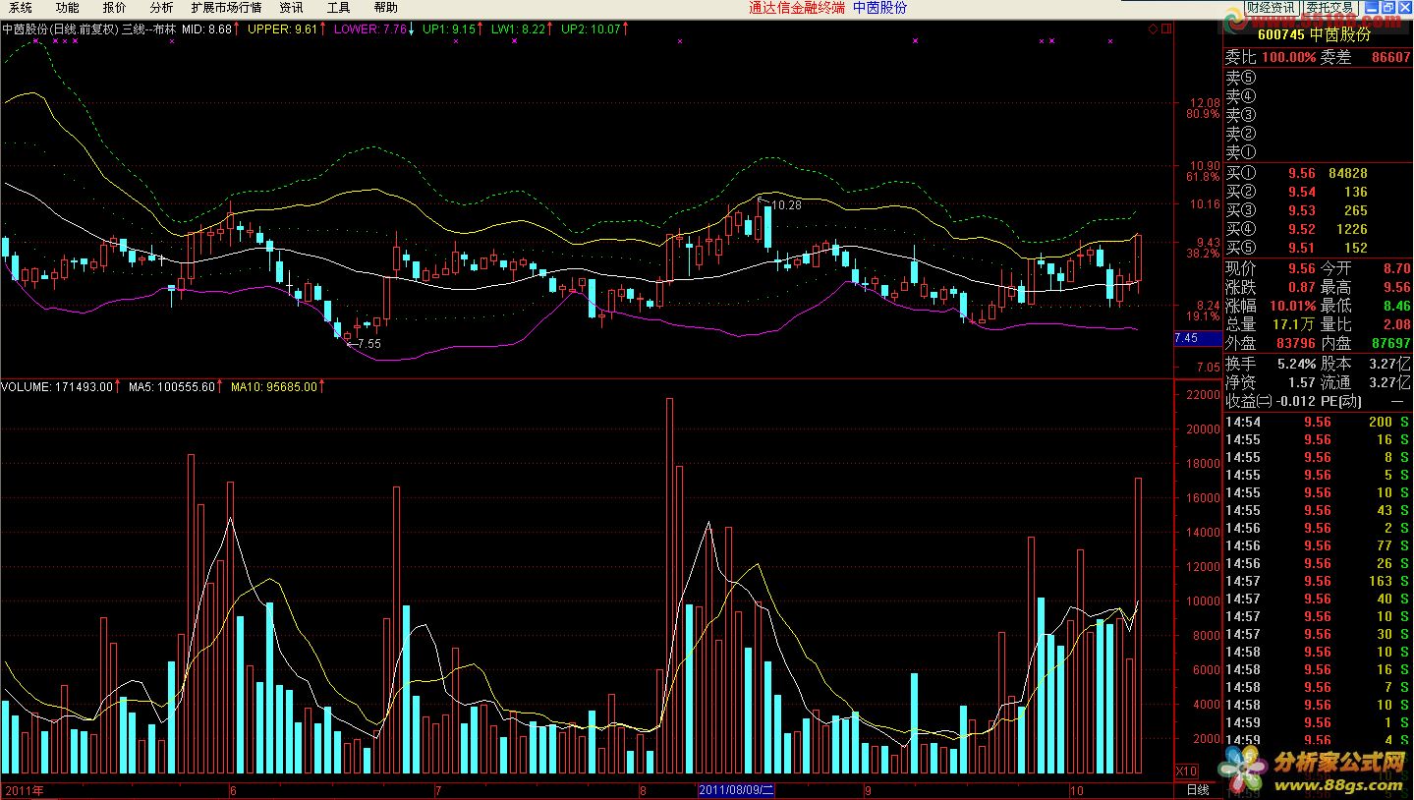Click the 三线--布林 indicator name
Image resolution: width=1414 pixels, height=800 pixels.
149,29
